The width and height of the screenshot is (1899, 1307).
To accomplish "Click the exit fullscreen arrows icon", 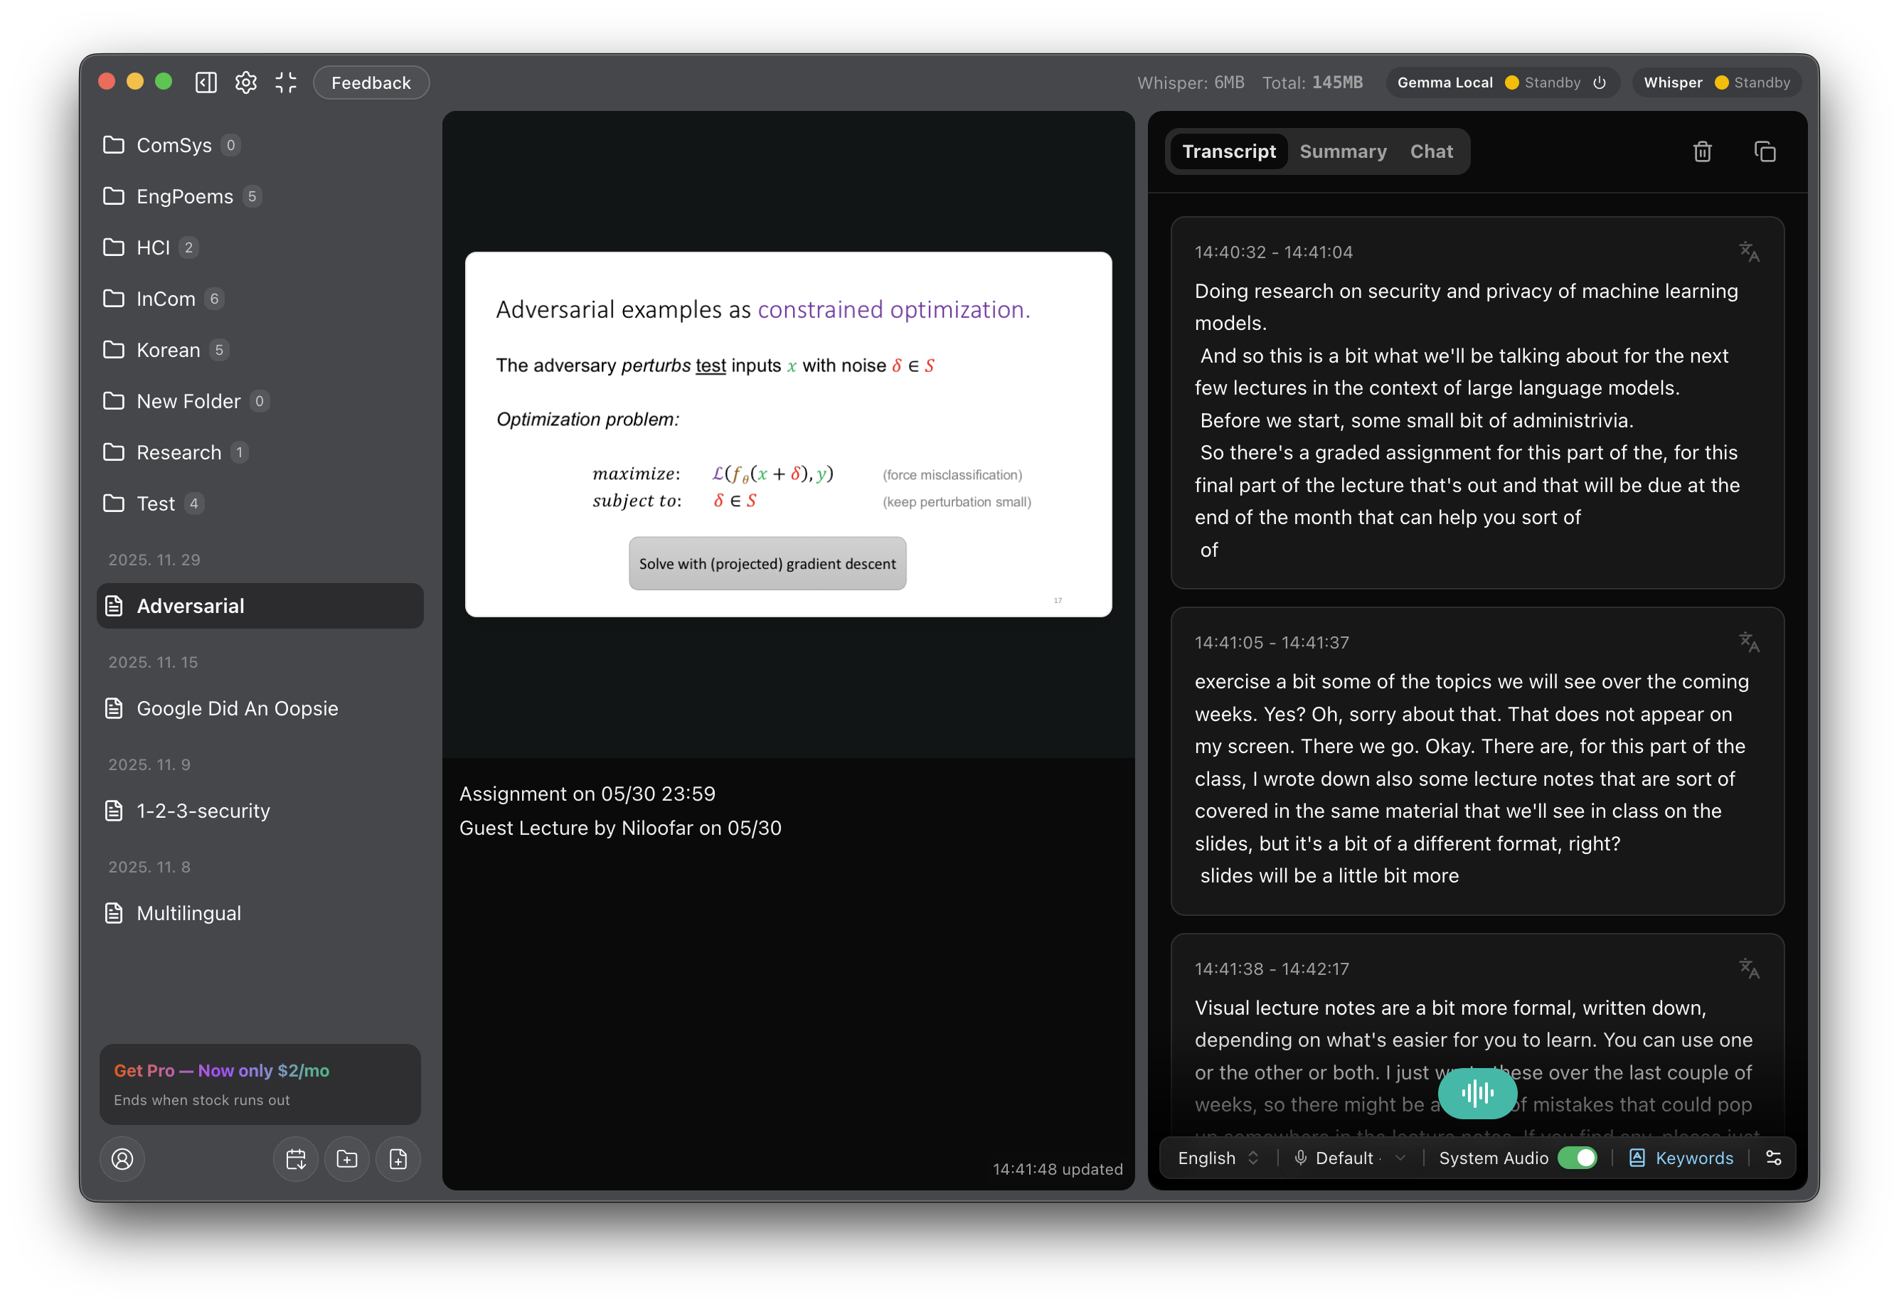I will click(x=286, y=82).
